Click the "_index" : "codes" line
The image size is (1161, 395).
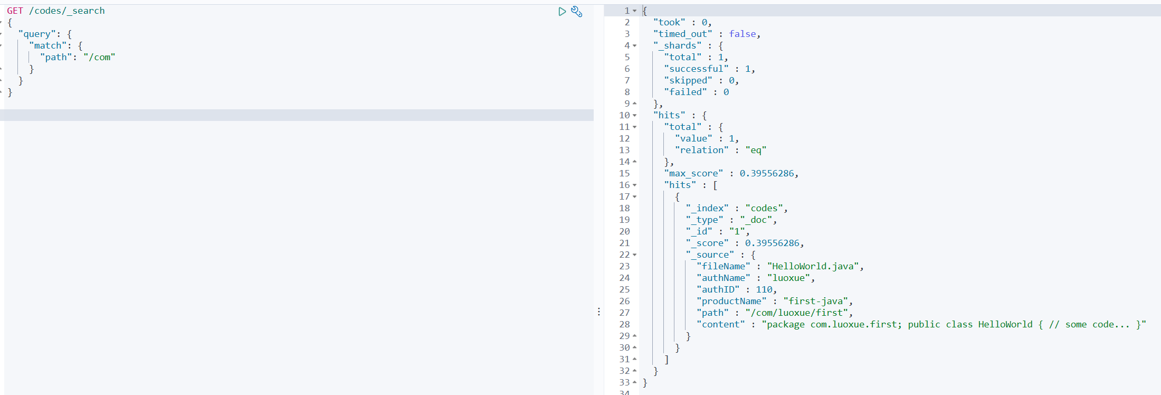pos(737,208)
